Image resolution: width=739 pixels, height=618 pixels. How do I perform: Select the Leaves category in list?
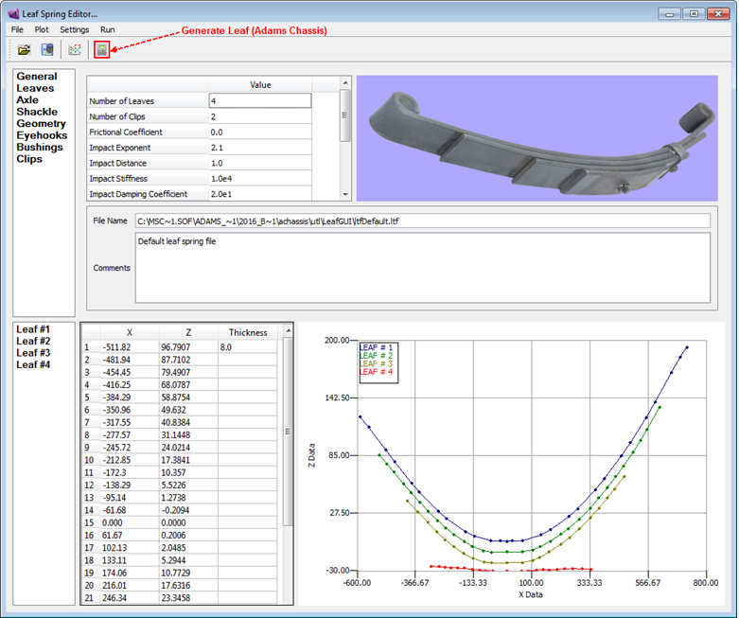tap(35, 88)
